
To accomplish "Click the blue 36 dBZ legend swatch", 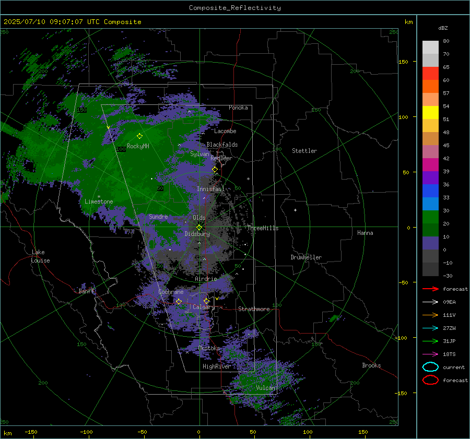I will tap(430, 191).
